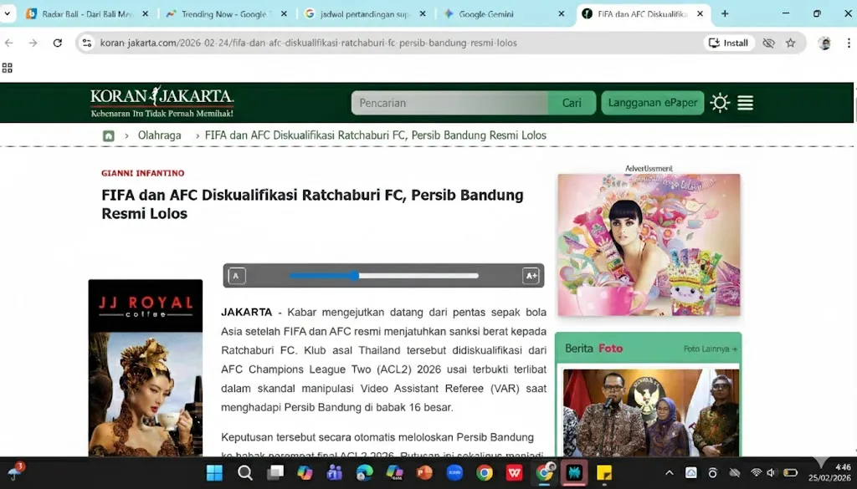Open Langganan ePaper button
Viewport: 857px width, 489px height.
pos(653,103)
